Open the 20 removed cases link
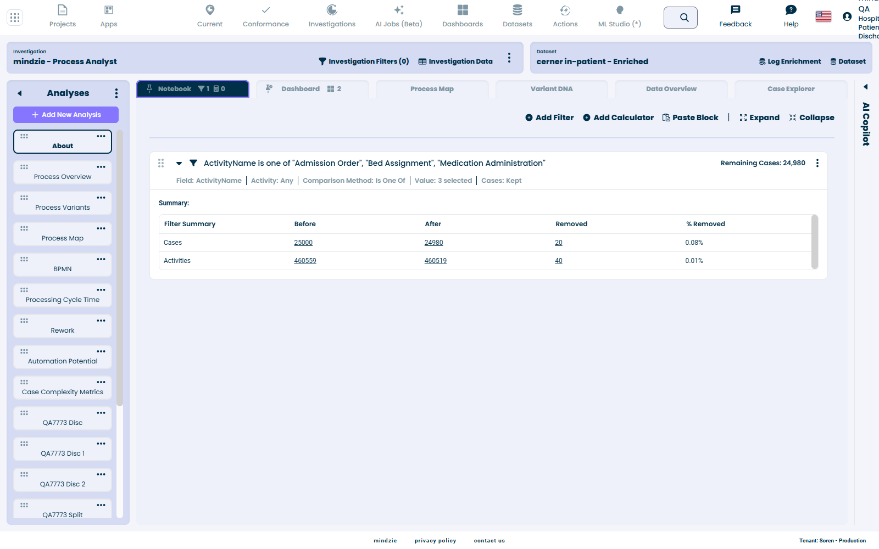The height and width of the screenshot is (549, 879). click(x=559, y=243)
